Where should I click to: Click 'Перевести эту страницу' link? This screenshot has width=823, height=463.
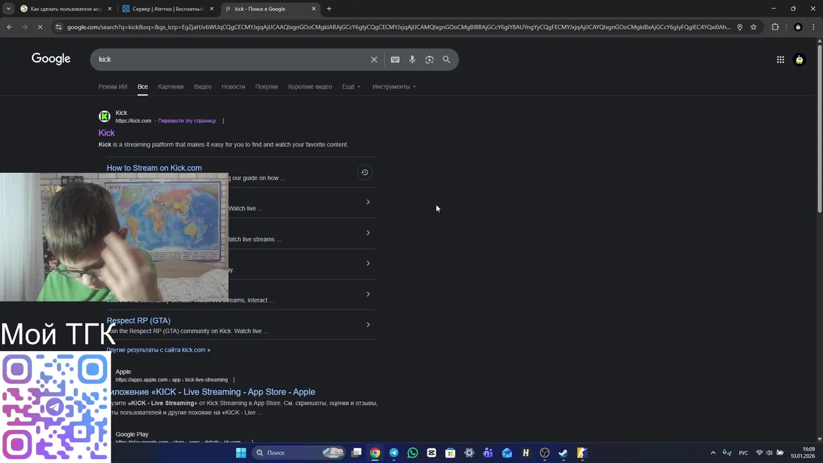pyautogui.click(x=187, y=121)
